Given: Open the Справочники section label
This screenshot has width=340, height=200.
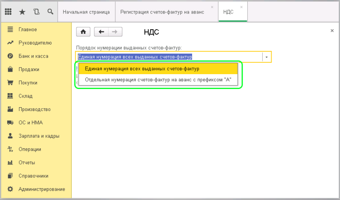Looking at the screenshot, I should [x=34, y=176].
